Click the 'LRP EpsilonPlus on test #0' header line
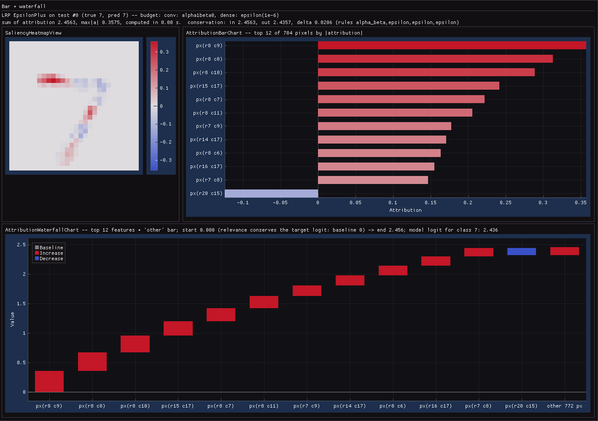The width and height of the screenshot is (598, 421). coord(140,15)
